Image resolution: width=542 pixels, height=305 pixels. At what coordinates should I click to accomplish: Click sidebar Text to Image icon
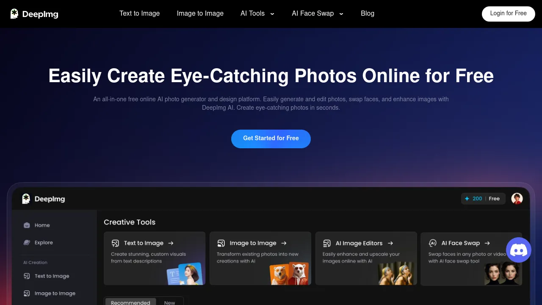pyautogui.click(x=27, y=276)
